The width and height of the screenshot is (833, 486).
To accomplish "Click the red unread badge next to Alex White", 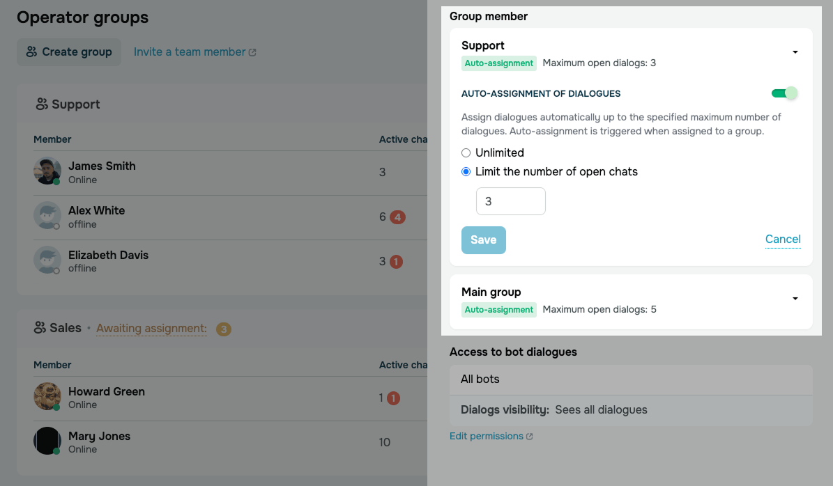I will pos(397,217).
